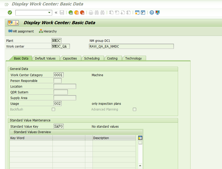Click the Print icon

[x=91, y=12]
